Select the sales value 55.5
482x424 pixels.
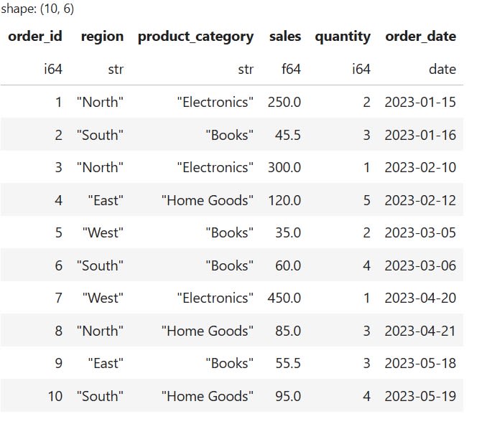(288, 364)
